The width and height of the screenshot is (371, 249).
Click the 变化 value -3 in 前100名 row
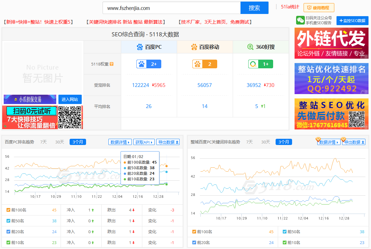pyautogui.click(x=172, y=210)
